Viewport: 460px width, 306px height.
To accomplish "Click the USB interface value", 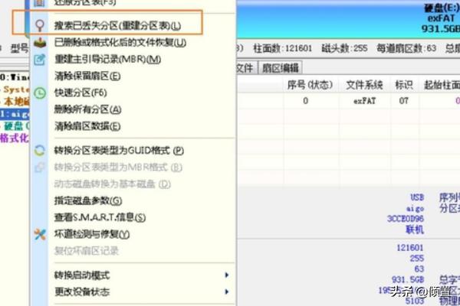I will [x=417, y=197].
